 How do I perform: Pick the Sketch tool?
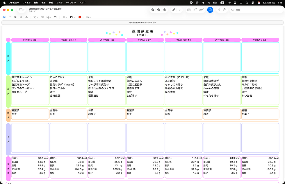[21, 17]
